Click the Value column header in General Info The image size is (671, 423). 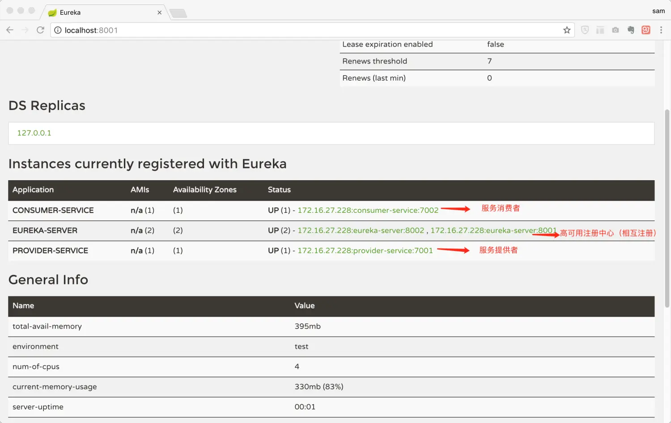[x=304, y=305]
